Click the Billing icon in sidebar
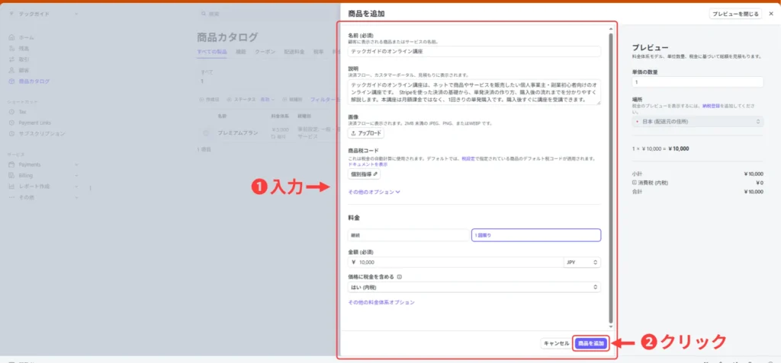Screen dimensions: 781x363 [x=12, y=176]
